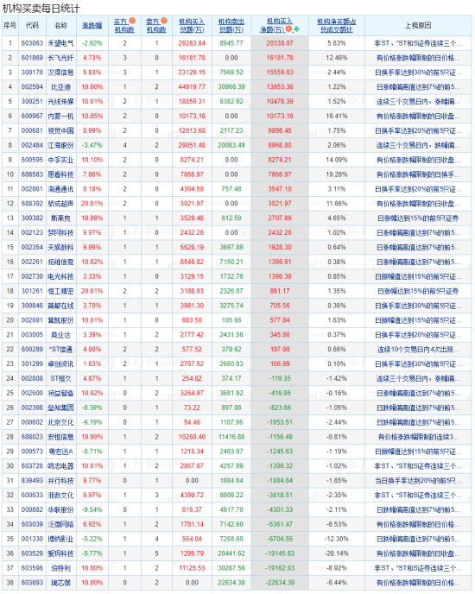Open 上榜原因 link in 斯莱克 row
This screenshot has width=475, height=594.
418,218
